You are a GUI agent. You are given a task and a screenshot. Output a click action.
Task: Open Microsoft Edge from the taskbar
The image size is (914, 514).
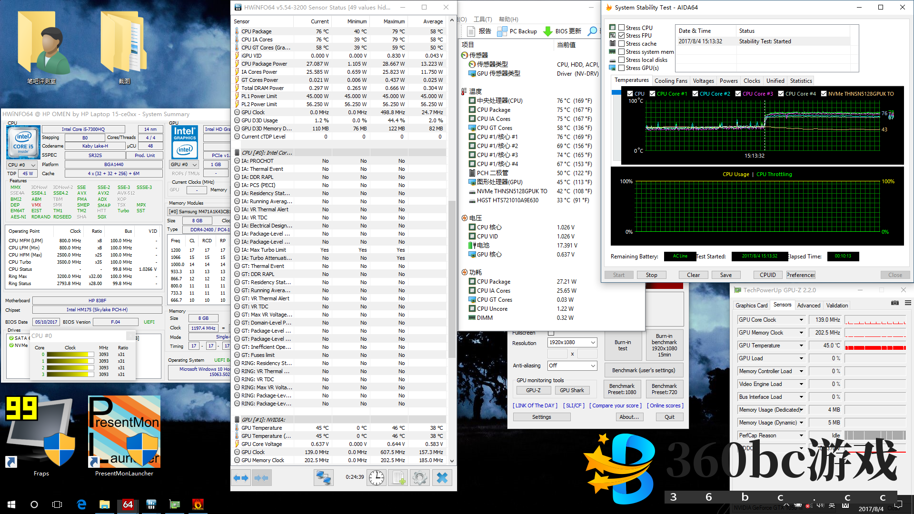click(x=81, y=504)
